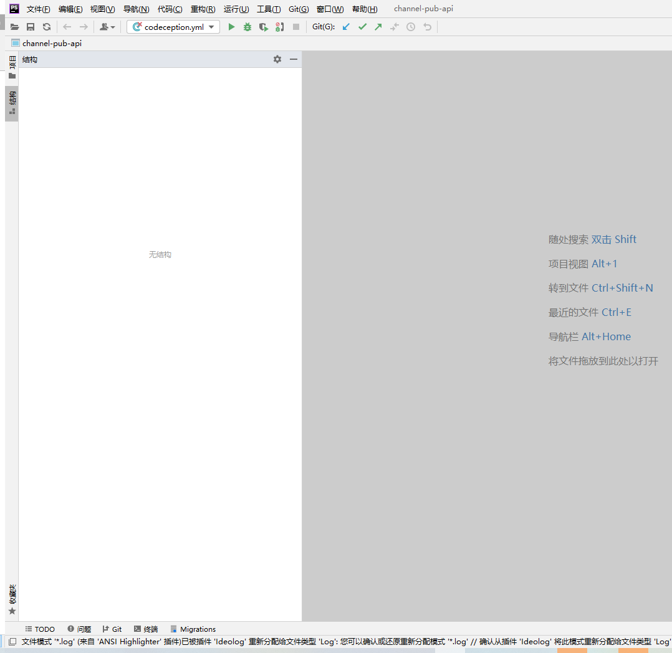672x653 pixels.
Task: Push commits with the green arrow
Action: (x=378, y=27)
